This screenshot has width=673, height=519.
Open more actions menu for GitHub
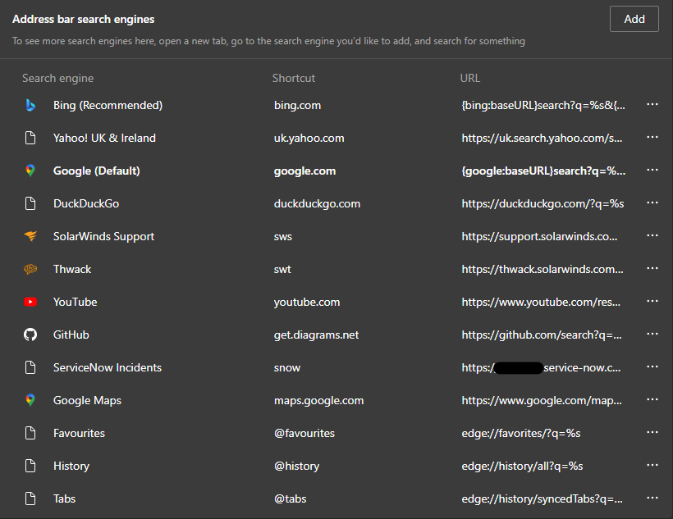point(652,334)
